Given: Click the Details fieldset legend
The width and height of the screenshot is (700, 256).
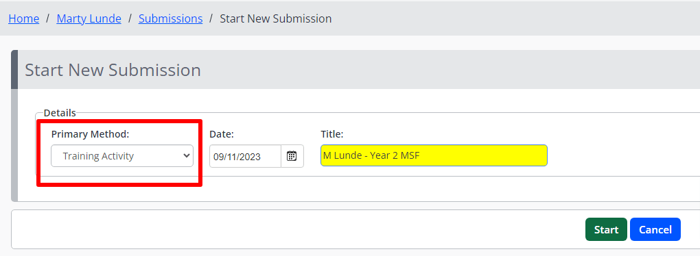Looking at the screenshot, I should click(x=60, y=113).
